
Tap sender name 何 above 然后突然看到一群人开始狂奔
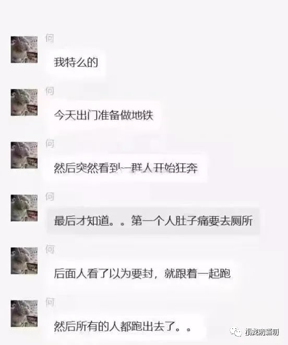50,144
